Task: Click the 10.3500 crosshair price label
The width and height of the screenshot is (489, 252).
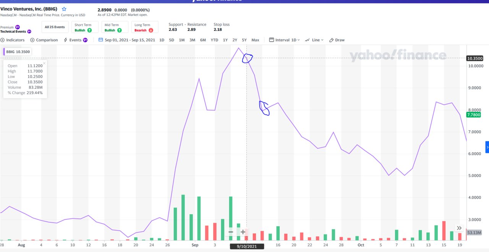Action: (x=475, y=58)
